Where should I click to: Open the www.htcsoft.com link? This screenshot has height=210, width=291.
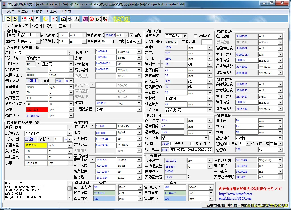[x=235, y=194]
